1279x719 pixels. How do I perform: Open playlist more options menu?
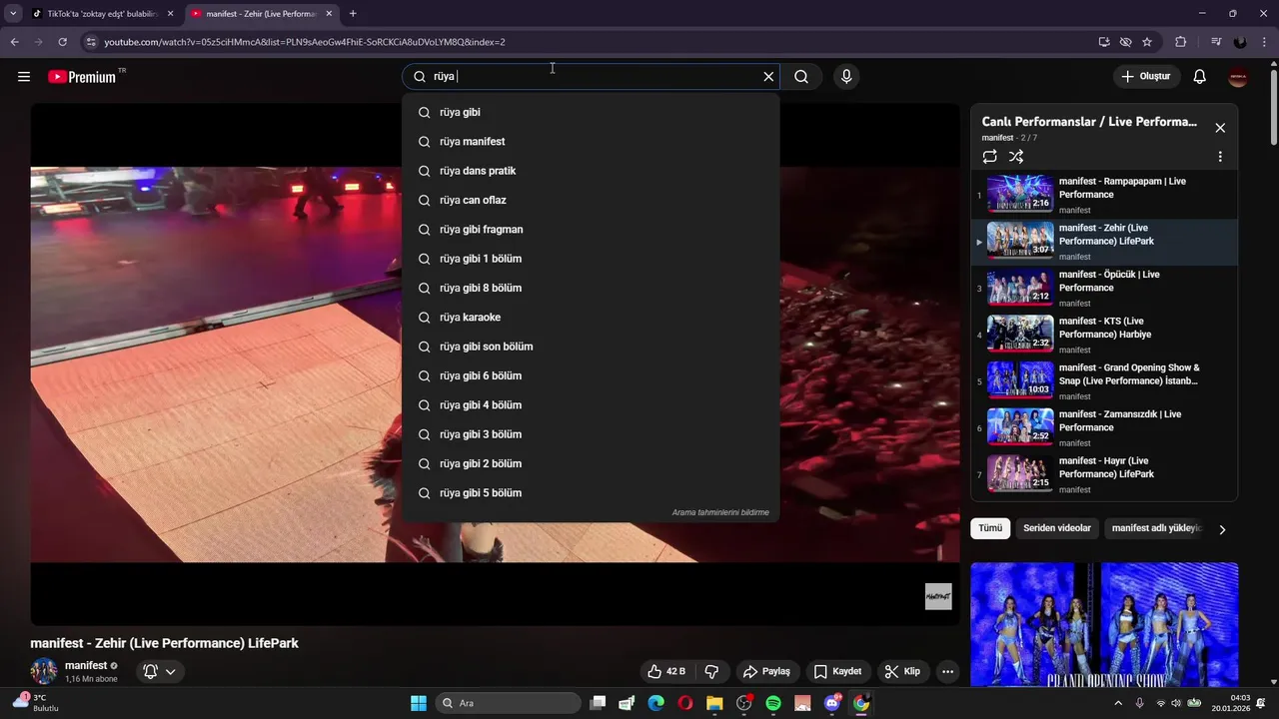point(1220,157)
